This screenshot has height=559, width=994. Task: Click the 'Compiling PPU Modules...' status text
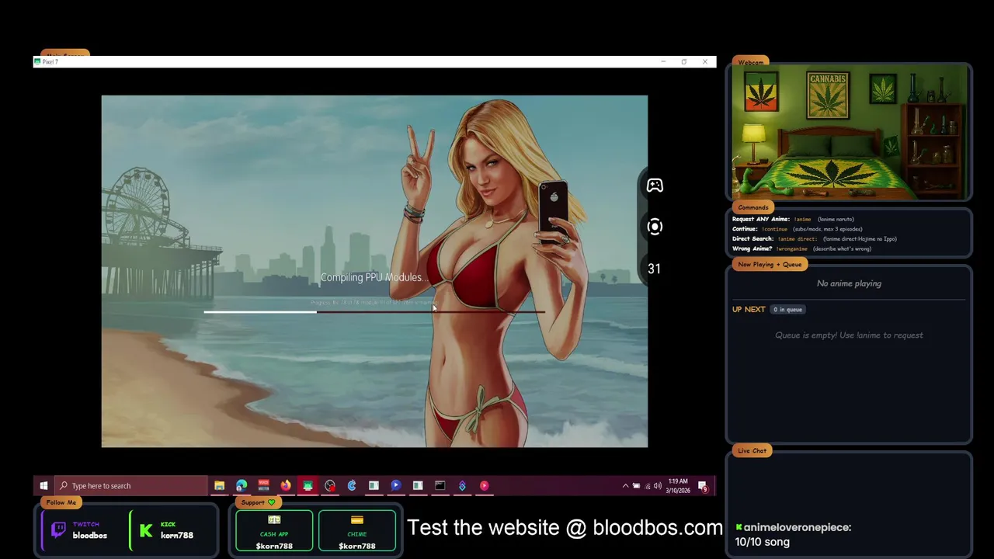coord(374,277)
